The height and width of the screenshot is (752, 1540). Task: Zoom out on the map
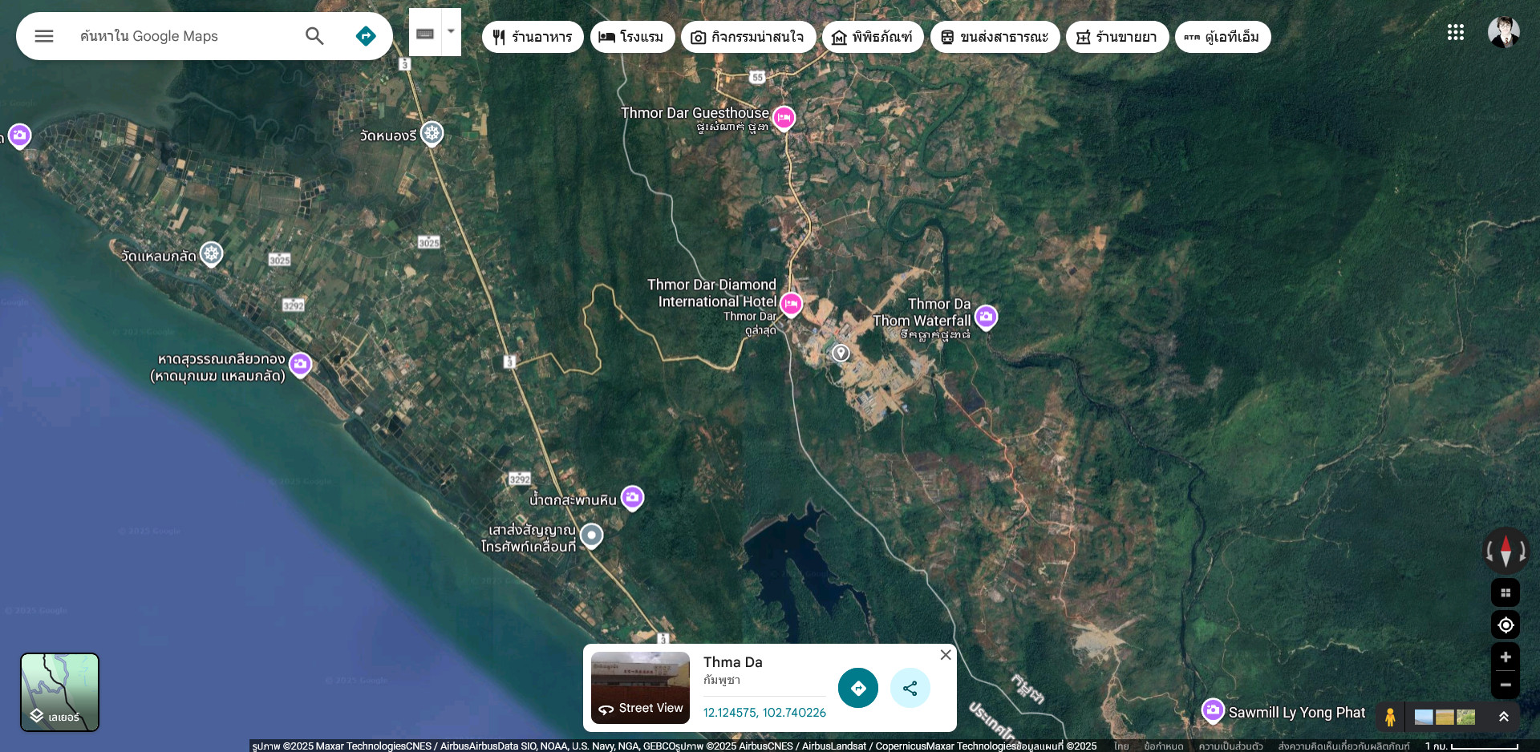1506,685
